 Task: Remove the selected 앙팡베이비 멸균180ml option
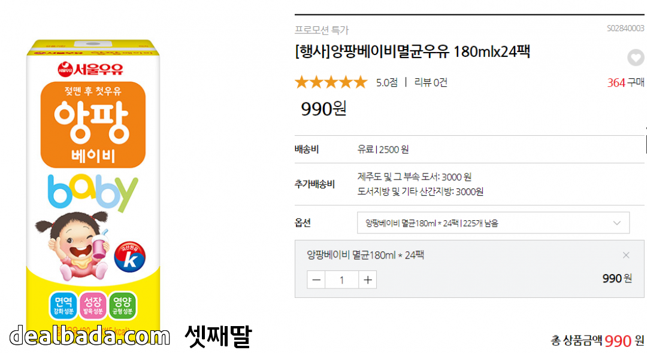click(626, 255)
